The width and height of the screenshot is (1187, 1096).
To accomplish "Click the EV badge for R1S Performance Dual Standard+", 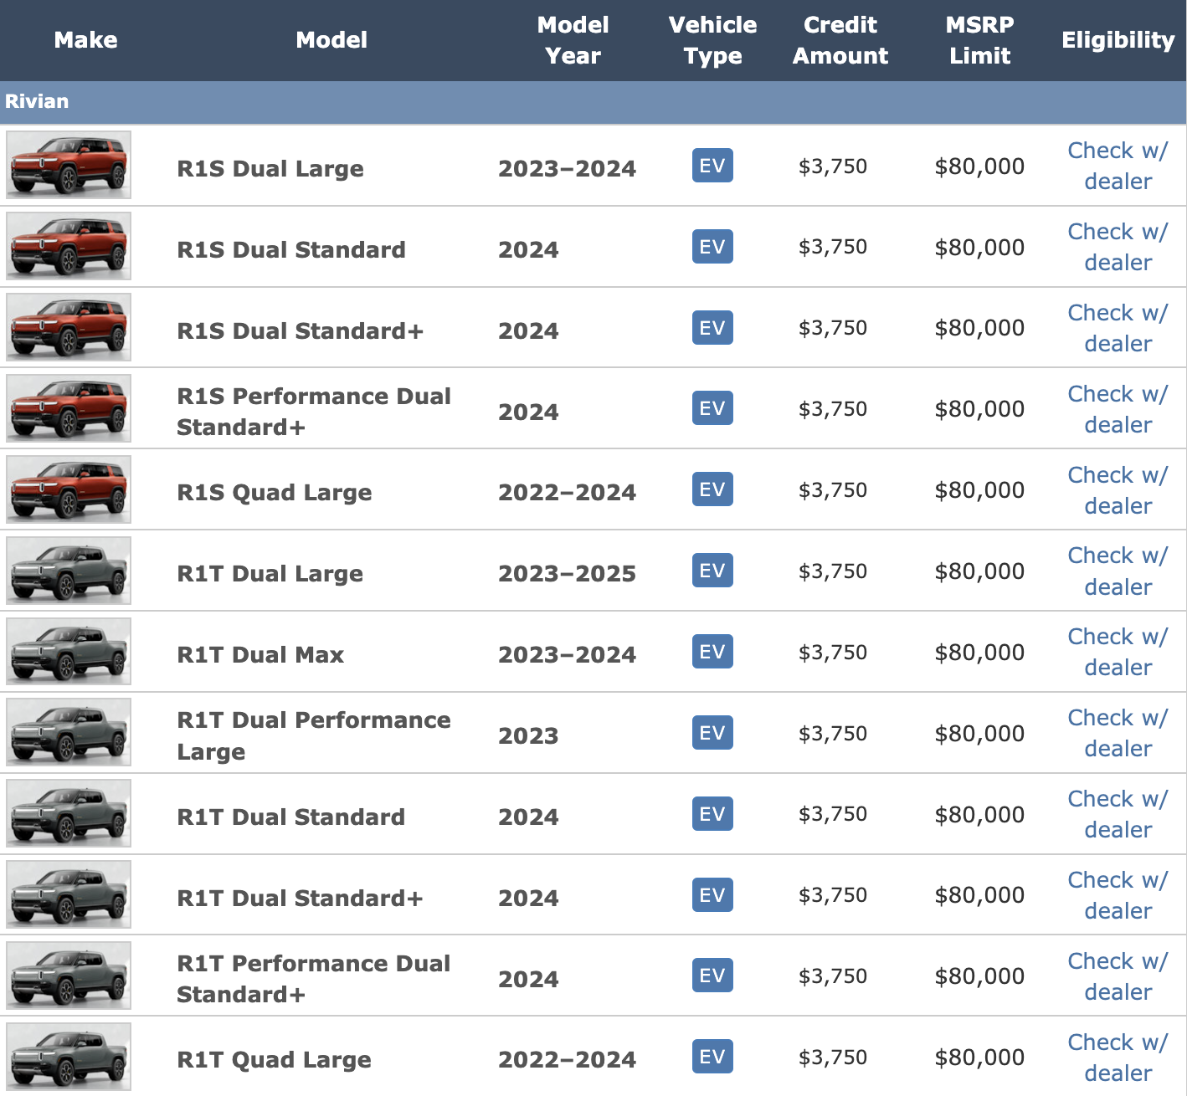I will pos(712,408).
